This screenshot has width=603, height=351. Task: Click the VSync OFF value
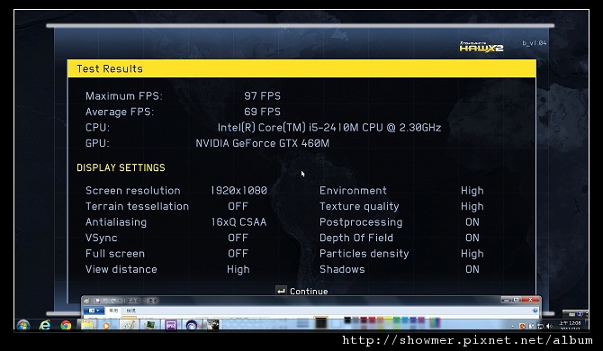pyautogui.click(x=238, y=238)
